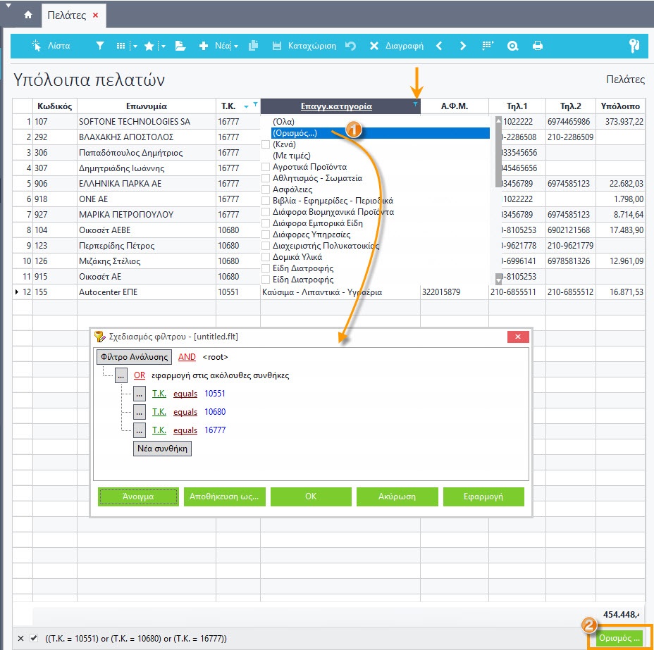654x650 pixels.
Task: Toggle the active filter checkbox in status bar
Action: point(33,638)
